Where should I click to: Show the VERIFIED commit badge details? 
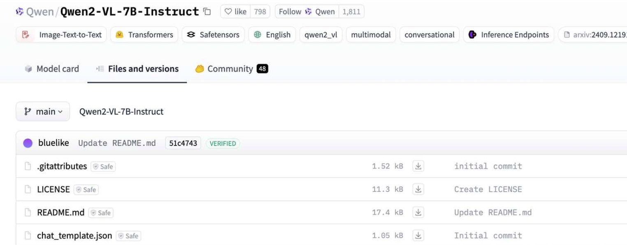223,143
